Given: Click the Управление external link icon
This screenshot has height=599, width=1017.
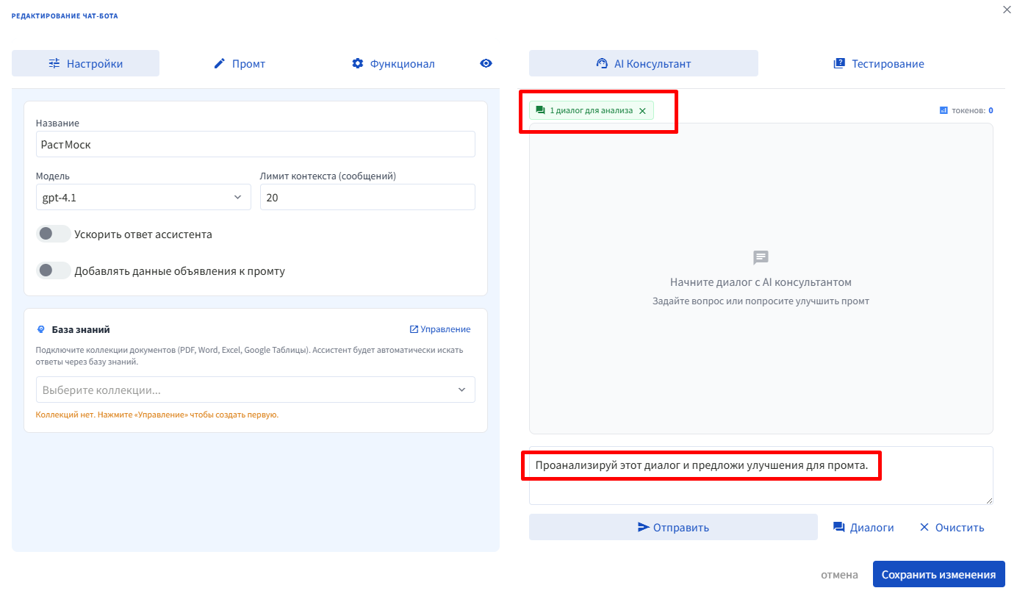Looking at the screenshot, I should click(414, 329).
